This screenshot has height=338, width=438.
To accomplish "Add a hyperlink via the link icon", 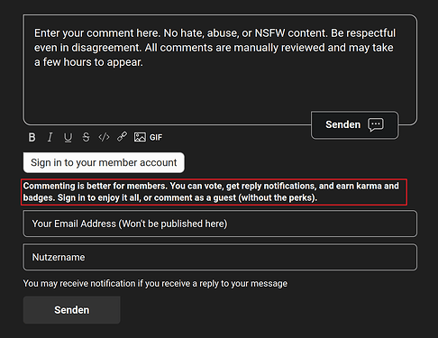I will tap(122, 137).
